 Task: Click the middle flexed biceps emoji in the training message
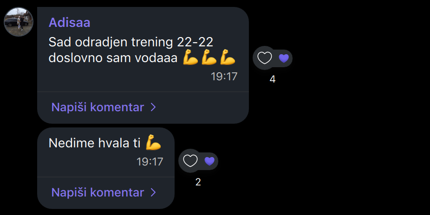pyautogui.click(x=209, y=57)
